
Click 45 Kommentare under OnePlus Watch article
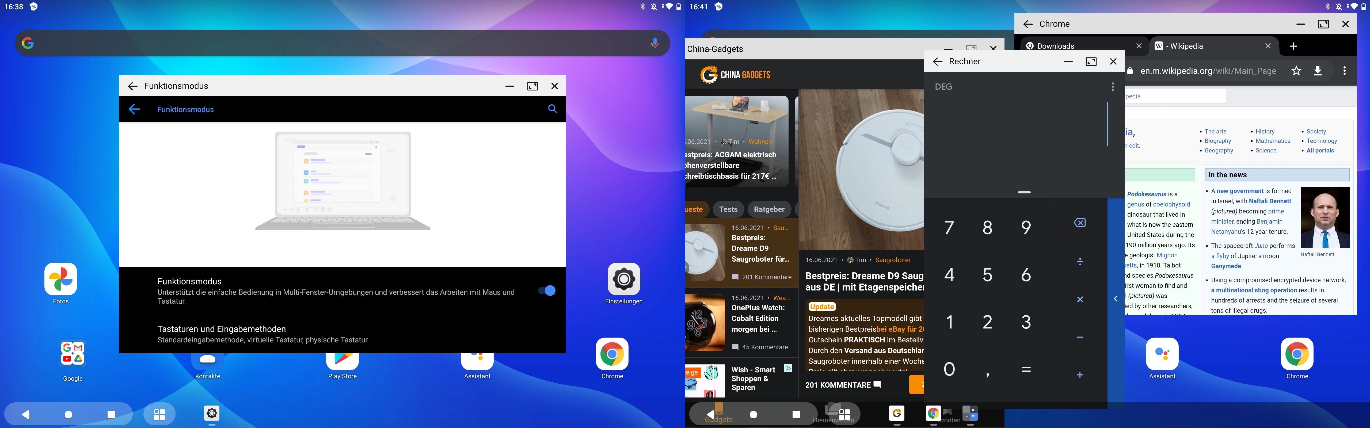pos(760,347)
